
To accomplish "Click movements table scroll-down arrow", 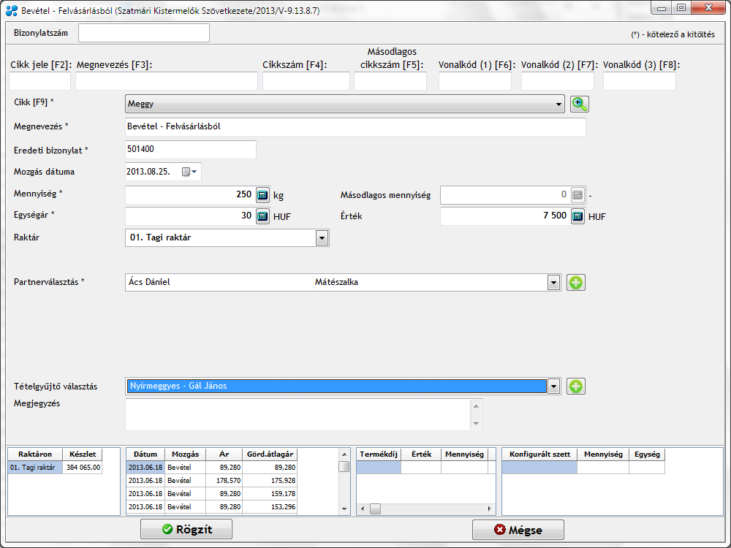I will (x=344, y=509).
